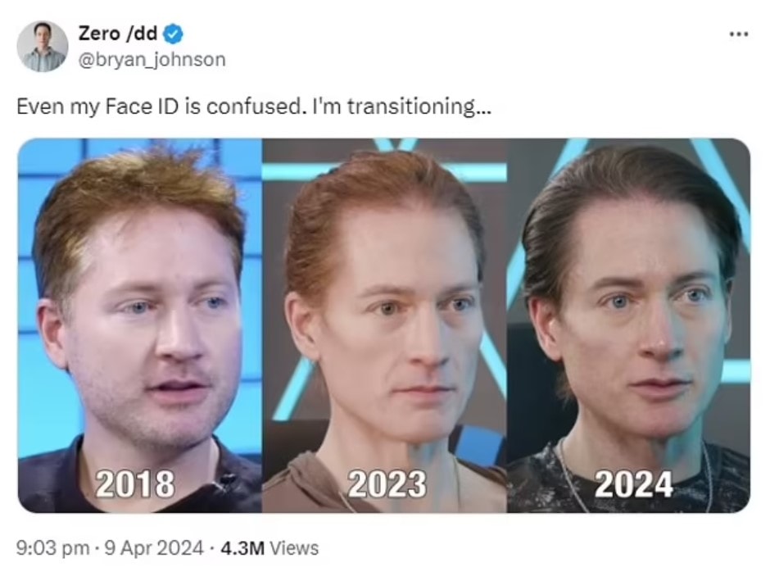Click the word Views beside 4.3M

(295, 548)
